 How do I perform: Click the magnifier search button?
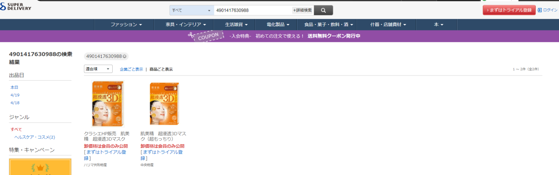pos(323,10)
